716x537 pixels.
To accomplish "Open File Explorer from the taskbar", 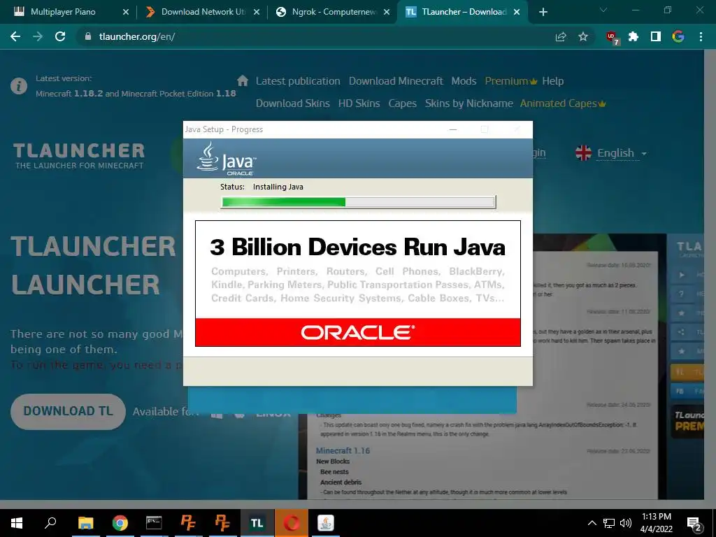I will pyautogui.click(x=85, y=523).
